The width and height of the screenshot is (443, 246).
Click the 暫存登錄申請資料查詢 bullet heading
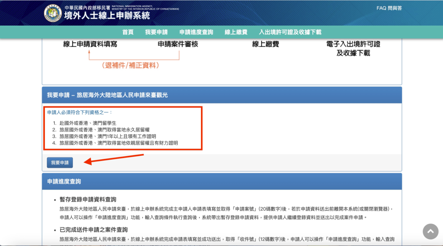click(x=88, y=199)
